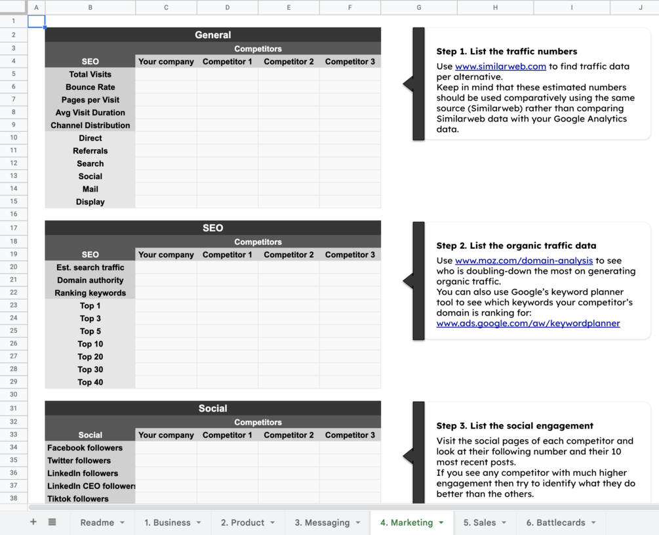Click the select-all corner box
Screen dimensions: 659x535
click(14, 7)
